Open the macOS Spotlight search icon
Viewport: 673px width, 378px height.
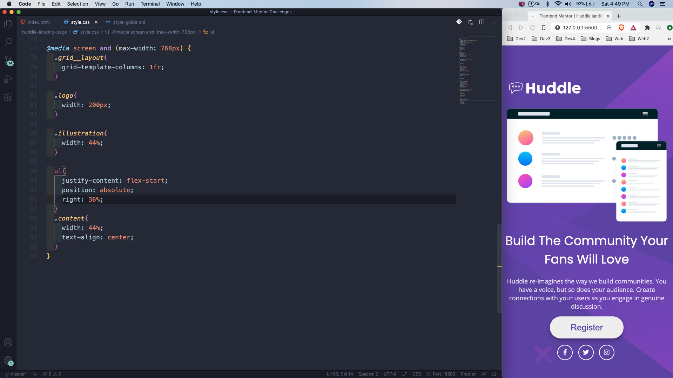(x=640, y=4)
